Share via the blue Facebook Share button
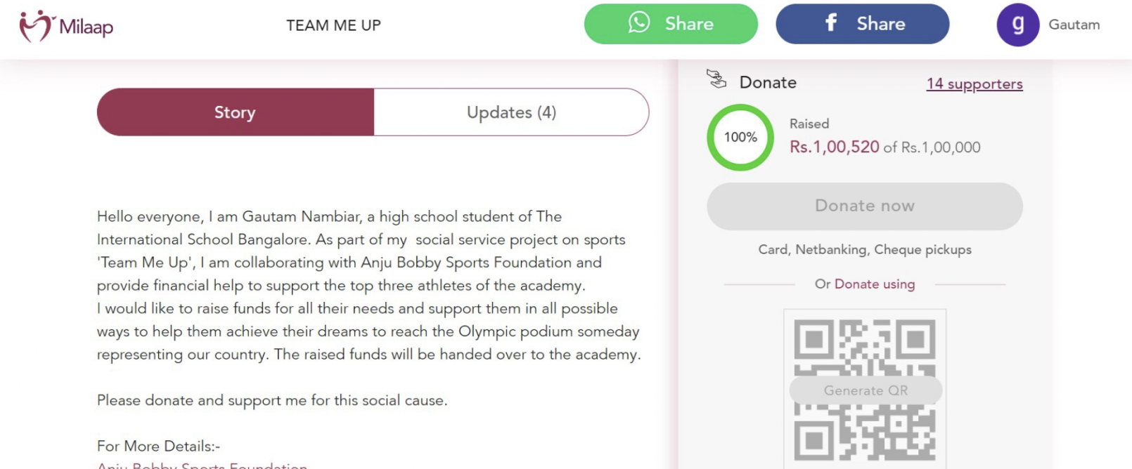This screenshot has height=469, width=1132. tap(862, 24)
